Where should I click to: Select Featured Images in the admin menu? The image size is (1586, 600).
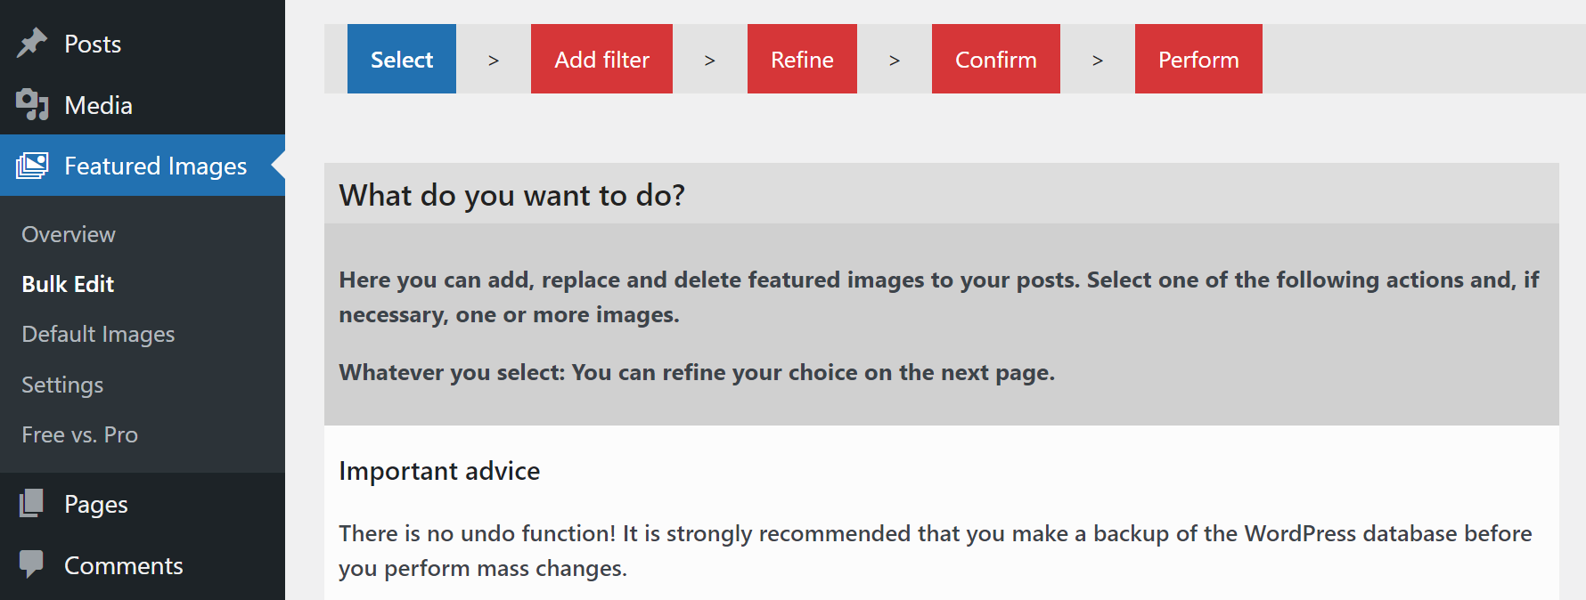155,166
